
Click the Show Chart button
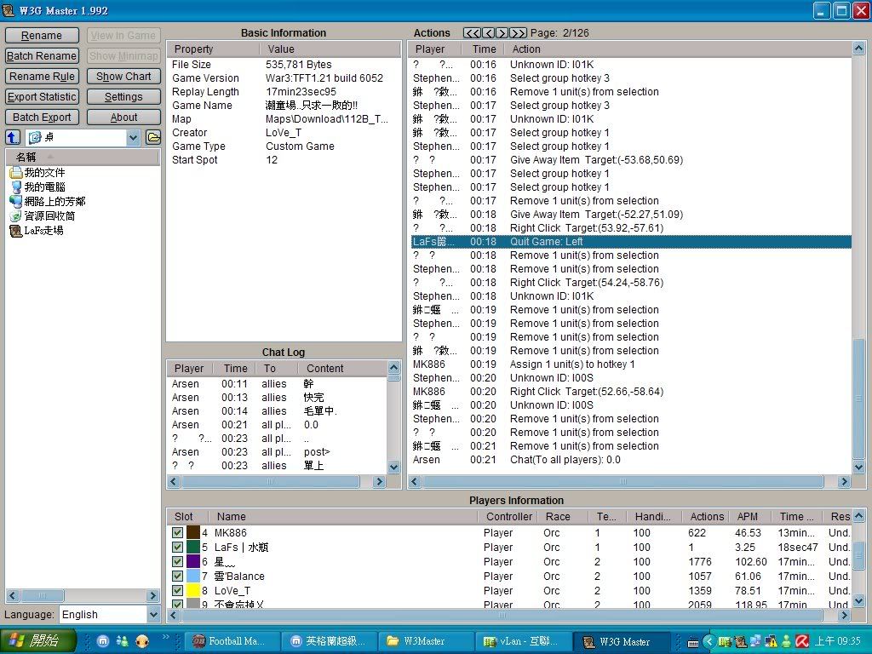[123, 77]
